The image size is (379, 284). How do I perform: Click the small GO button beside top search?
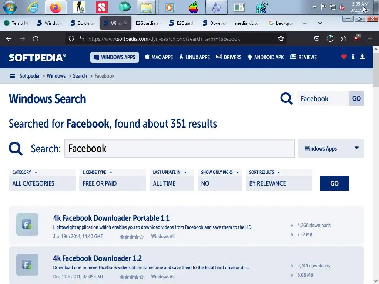click(356, 98)
